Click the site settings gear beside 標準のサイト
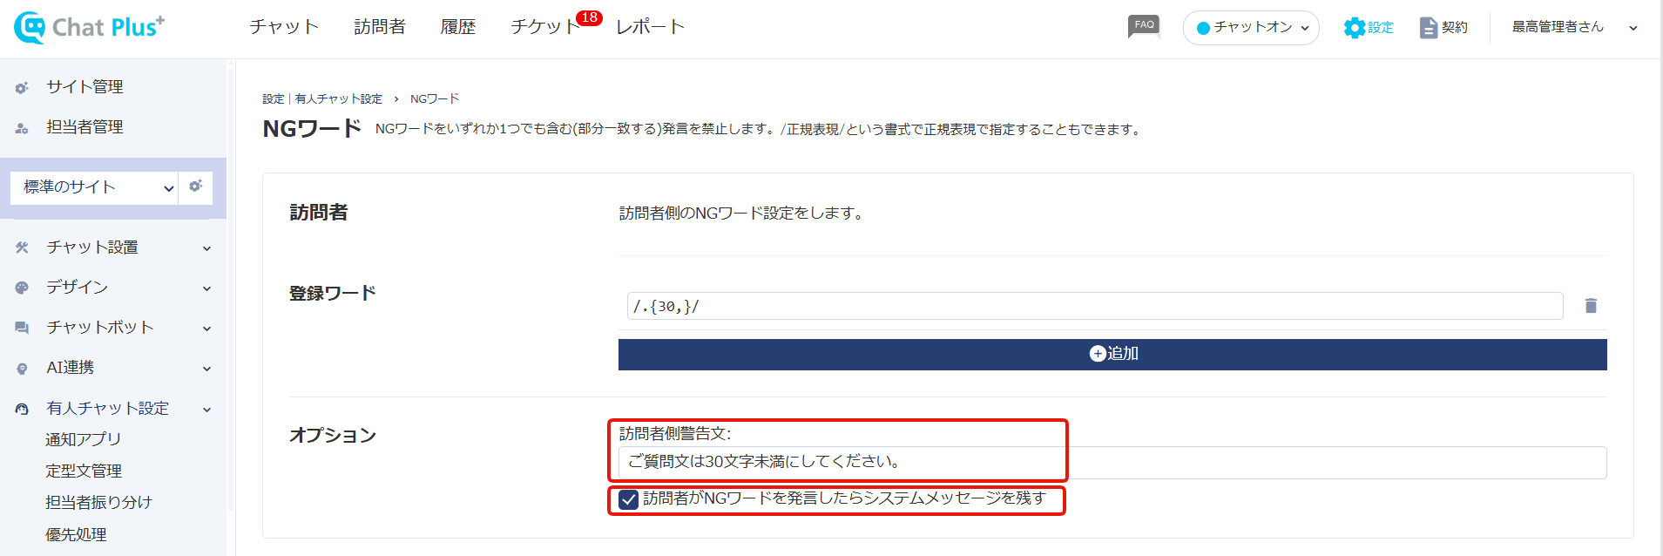This screenshot has height=556, width=1663. point(195,186)
